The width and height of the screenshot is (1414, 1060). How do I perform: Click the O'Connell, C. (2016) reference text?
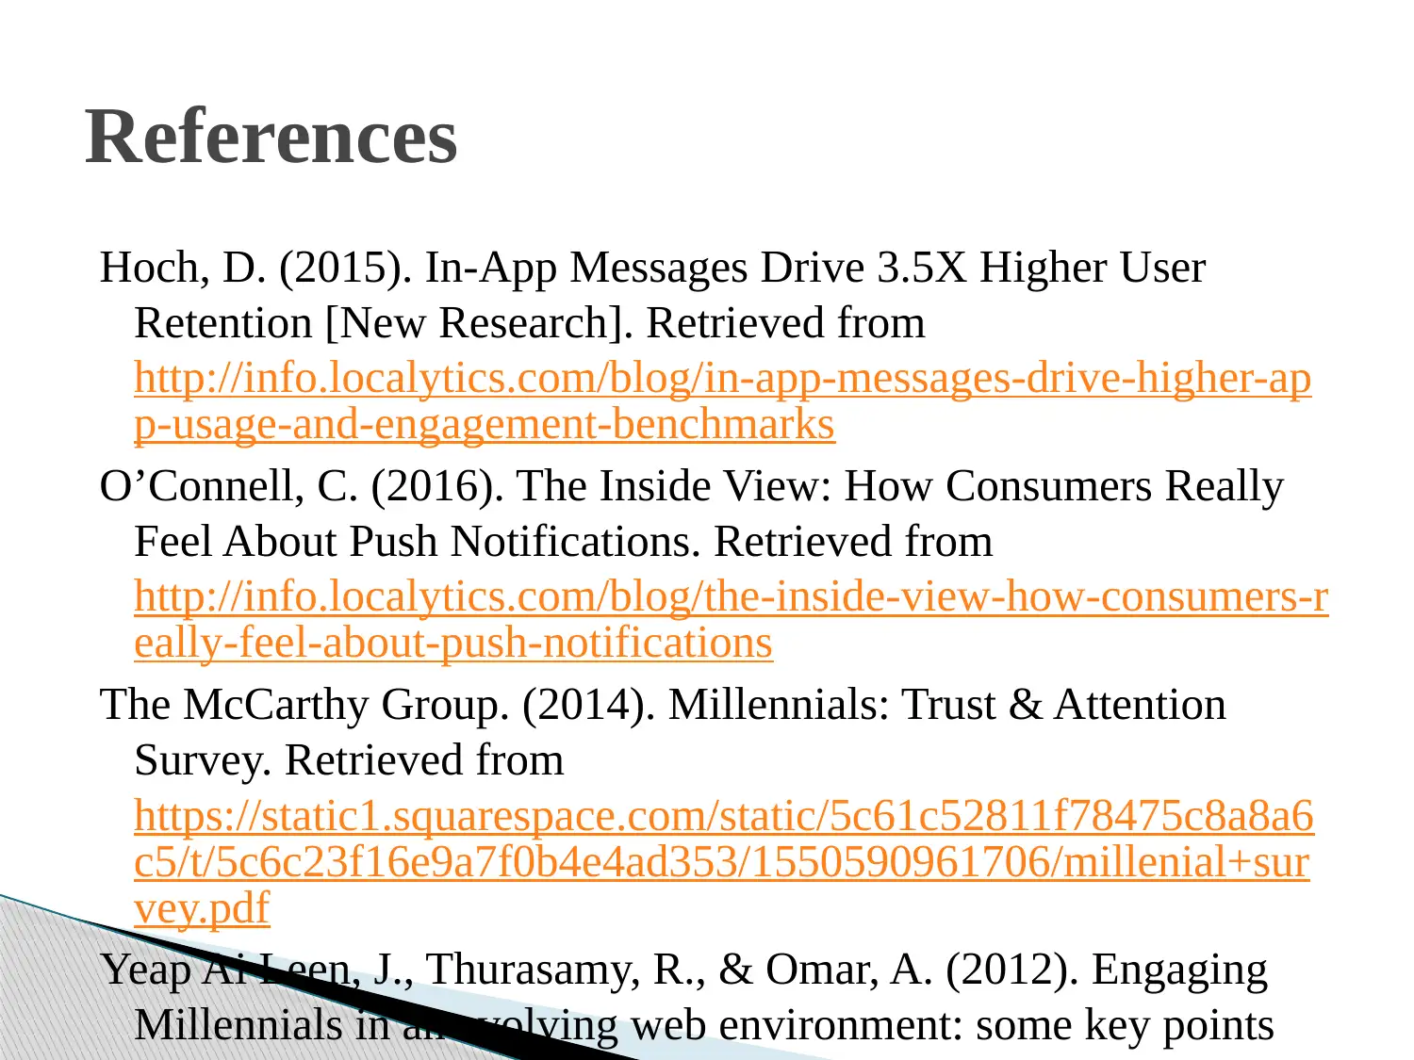692,514
